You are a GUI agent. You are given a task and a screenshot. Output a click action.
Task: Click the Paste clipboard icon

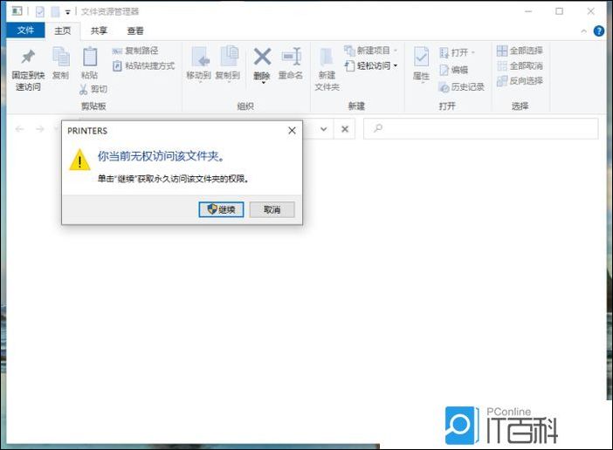coord(90,57)
